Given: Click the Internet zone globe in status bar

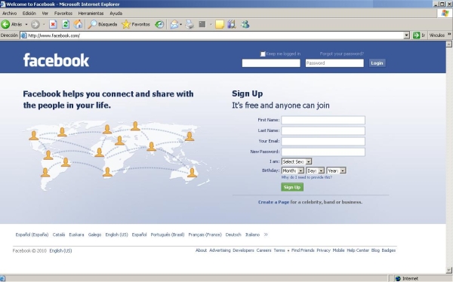Looking at the screenshot, I should 398,278.
